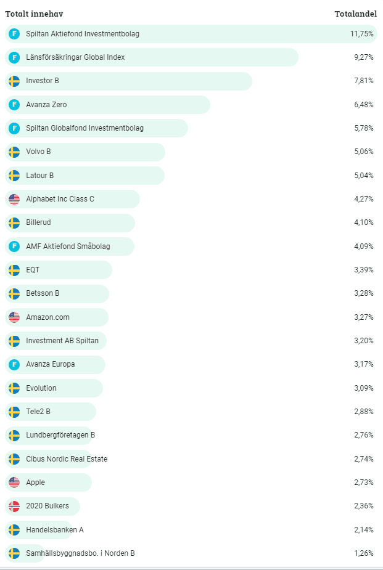The height and width of the screenshot is (570, 383).
Task: Click the fund icon next to Länsförsäkringar Global Index
Action: coord(14,57)
